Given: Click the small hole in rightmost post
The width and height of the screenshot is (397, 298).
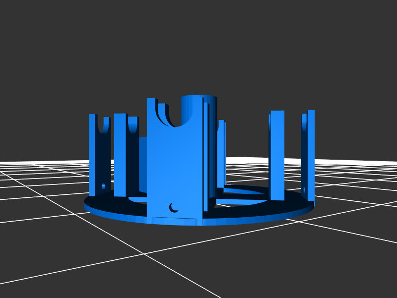Looking at the screenshot, I should [x=304, y=189].
